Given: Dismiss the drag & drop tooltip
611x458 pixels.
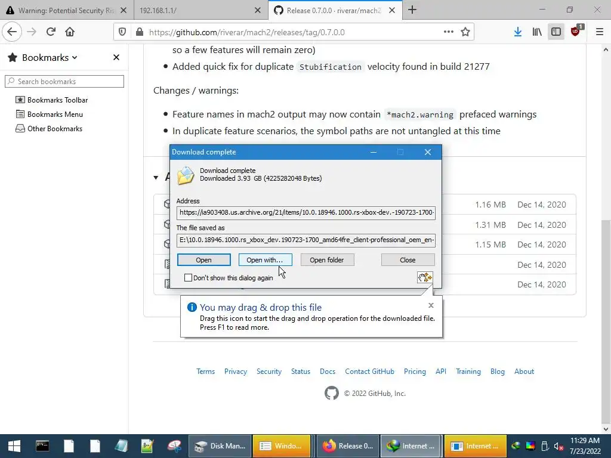Looking at the screenshot, I should [x=431, y=305].
